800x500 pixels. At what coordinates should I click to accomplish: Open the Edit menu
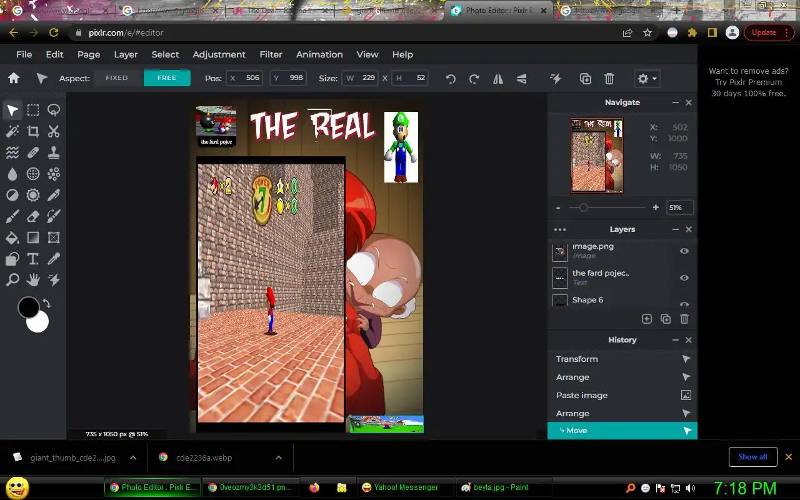54,54
